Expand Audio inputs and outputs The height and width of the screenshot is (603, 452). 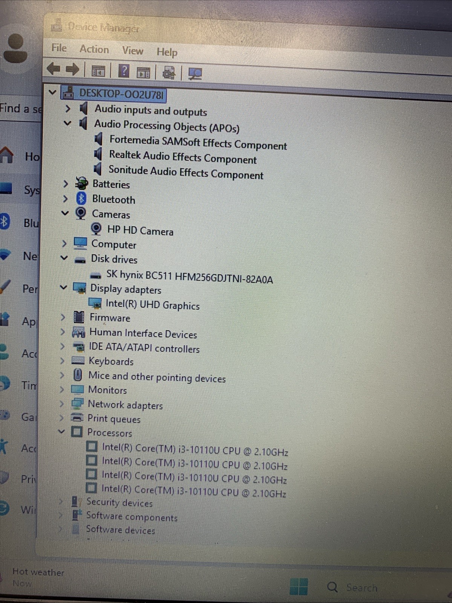[x=68, y=109]
